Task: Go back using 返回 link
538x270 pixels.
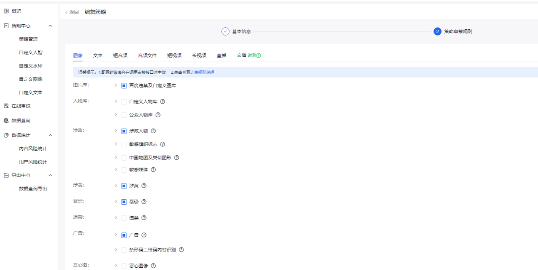Action: (x=72, y=12)
